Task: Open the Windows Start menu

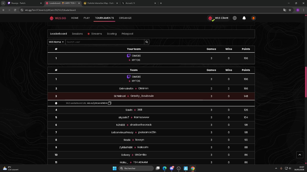Action: coord(115,168)
